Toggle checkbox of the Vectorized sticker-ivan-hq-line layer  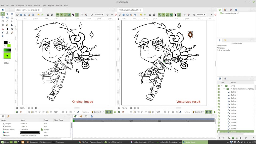coord(219,89)
